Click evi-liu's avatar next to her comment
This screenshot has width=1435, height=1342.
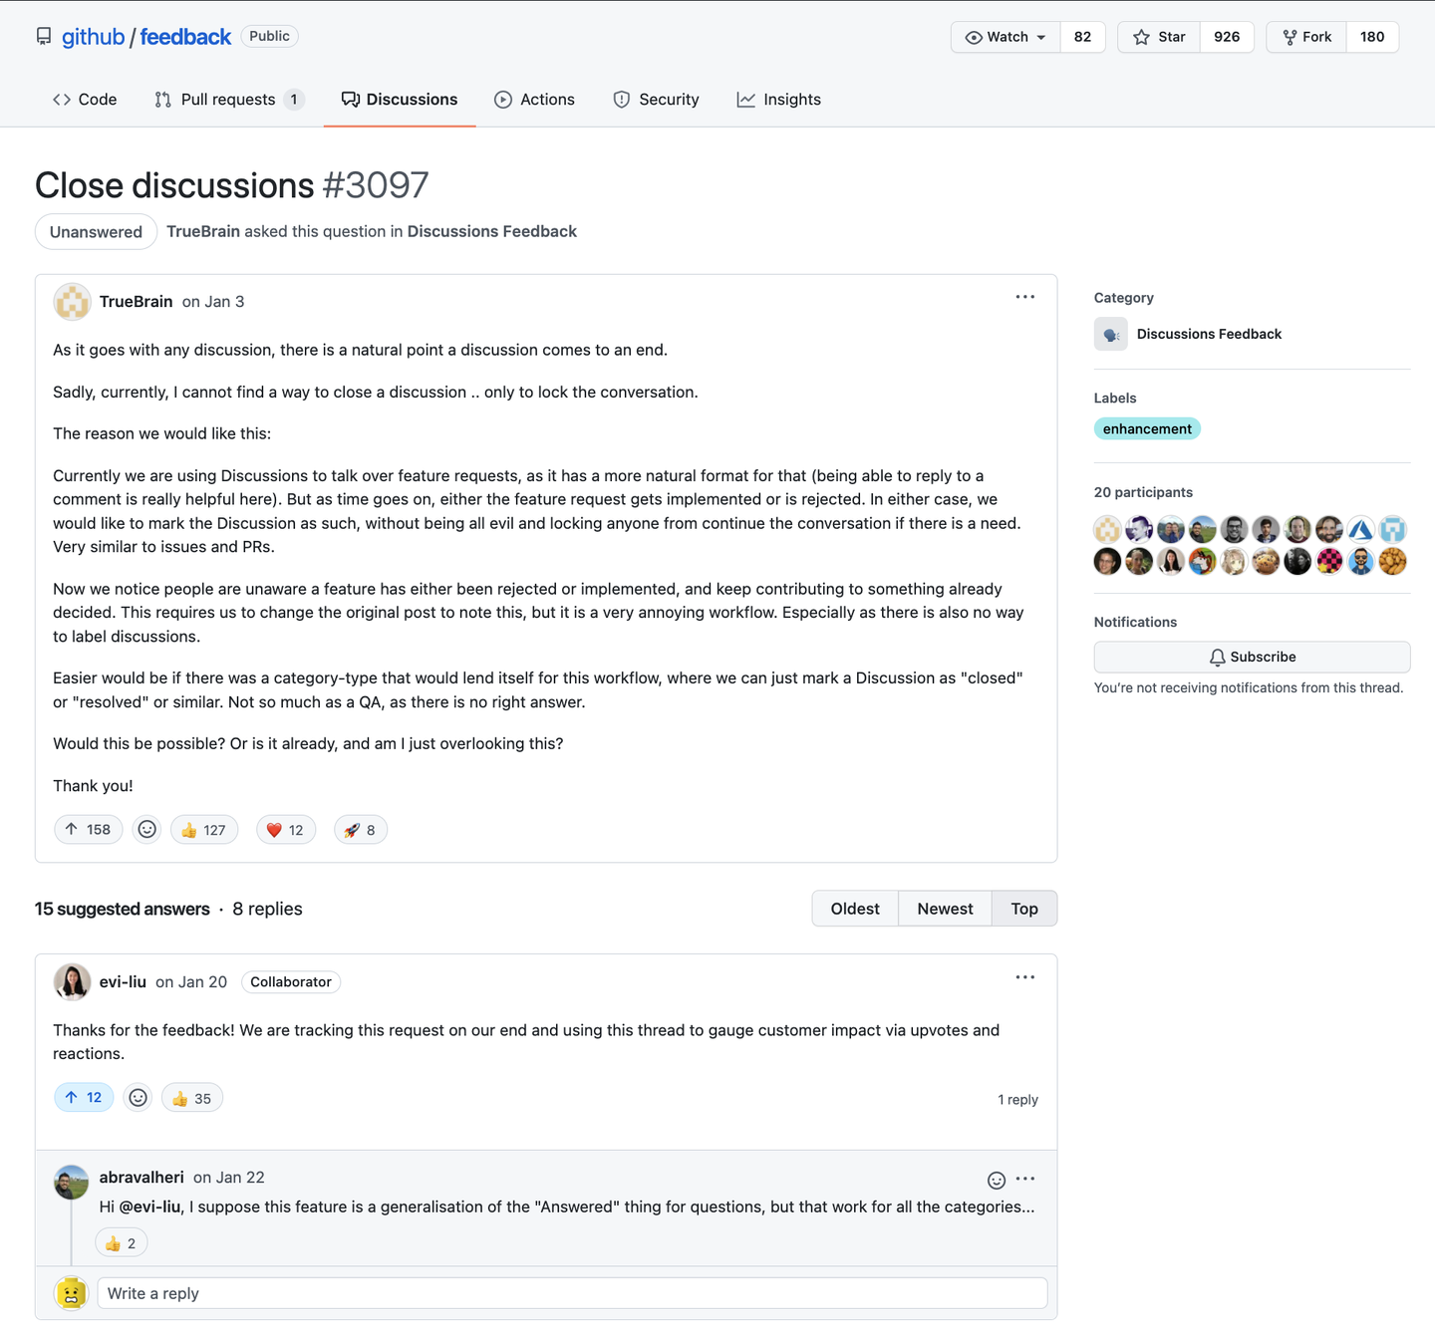pos(72,982)
